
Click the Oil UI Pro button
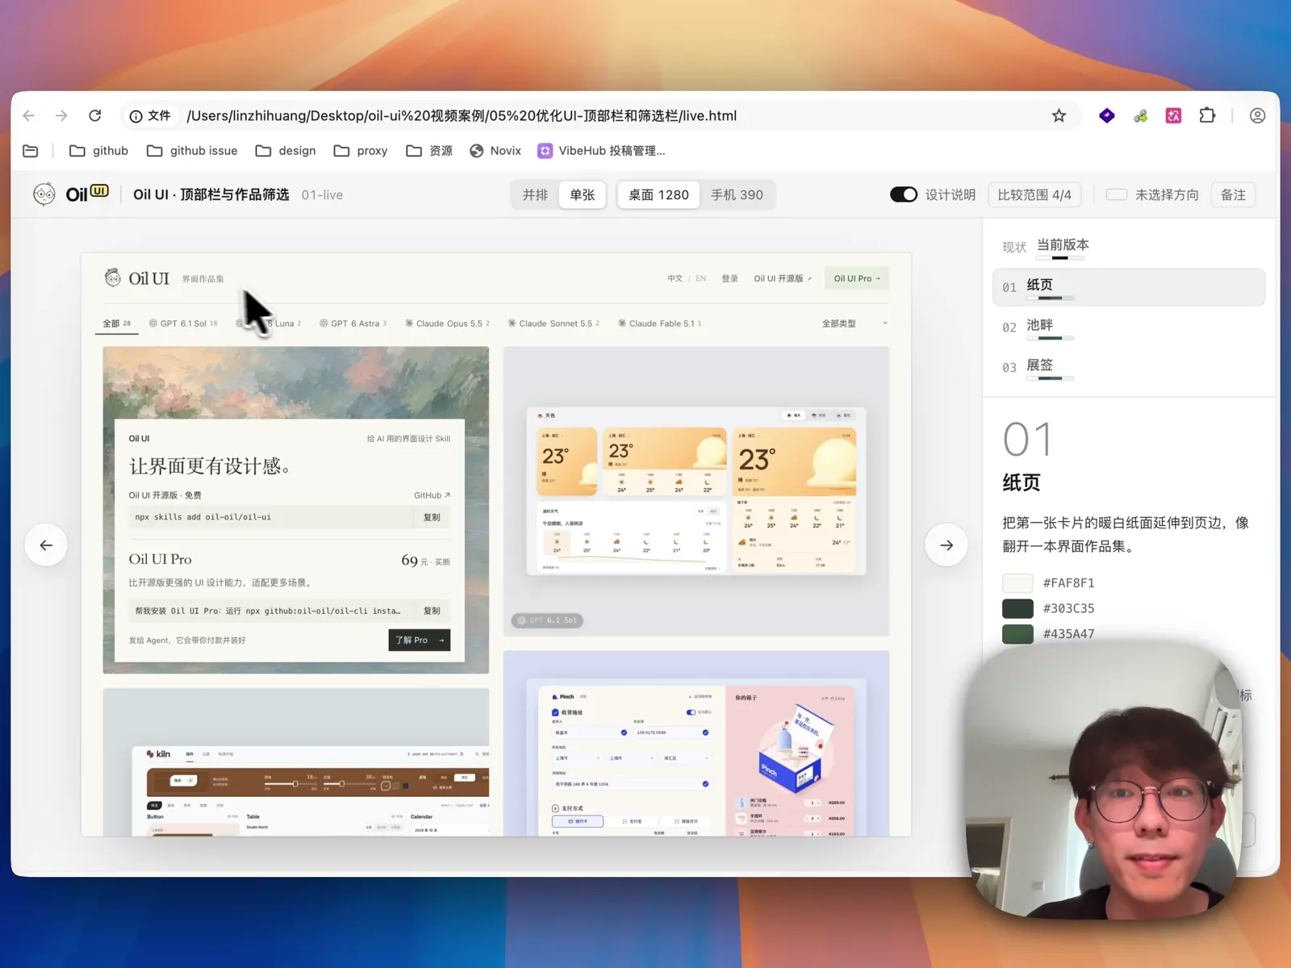pyautogui.click(x=857, y=278)
